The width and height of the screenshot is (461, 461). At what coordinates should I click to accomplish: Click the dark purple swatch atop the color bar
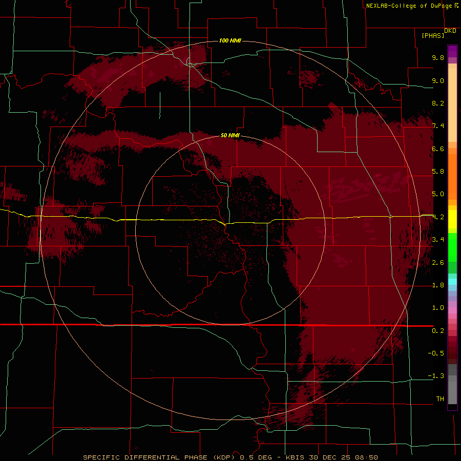tap(452, 49)
